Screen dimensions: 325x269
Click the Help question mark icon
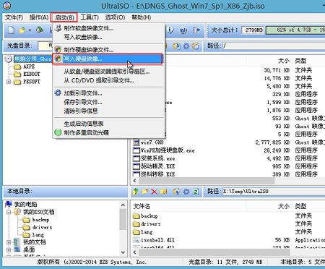coord(183,30)
